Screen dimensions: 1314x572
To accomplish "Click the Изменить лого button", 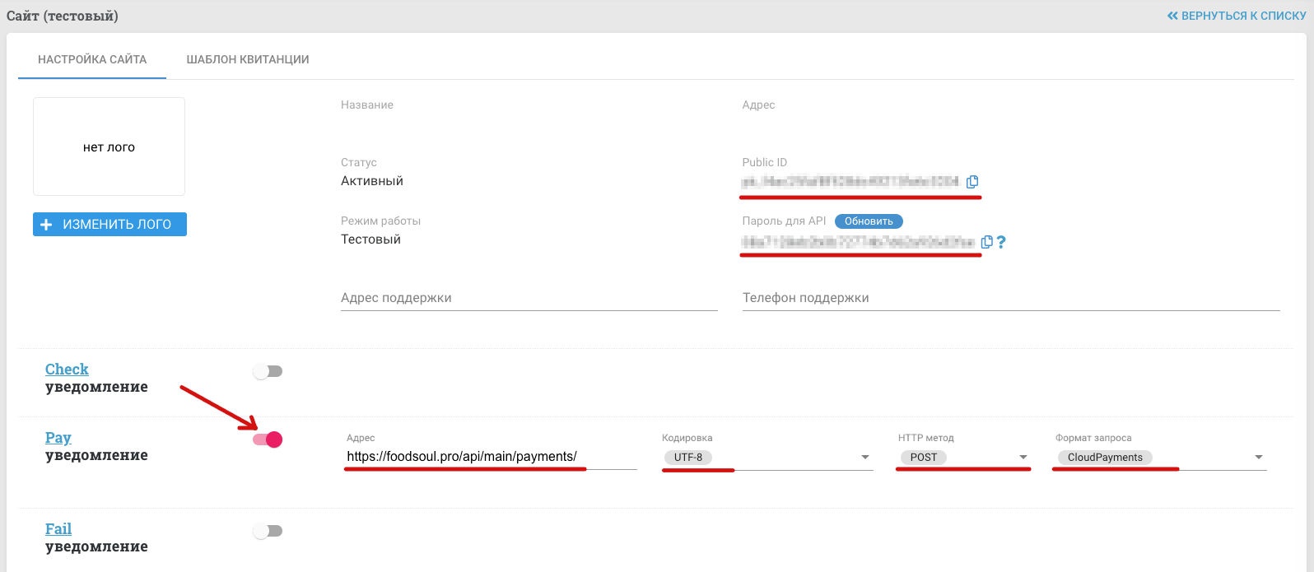I will (109, 225).
